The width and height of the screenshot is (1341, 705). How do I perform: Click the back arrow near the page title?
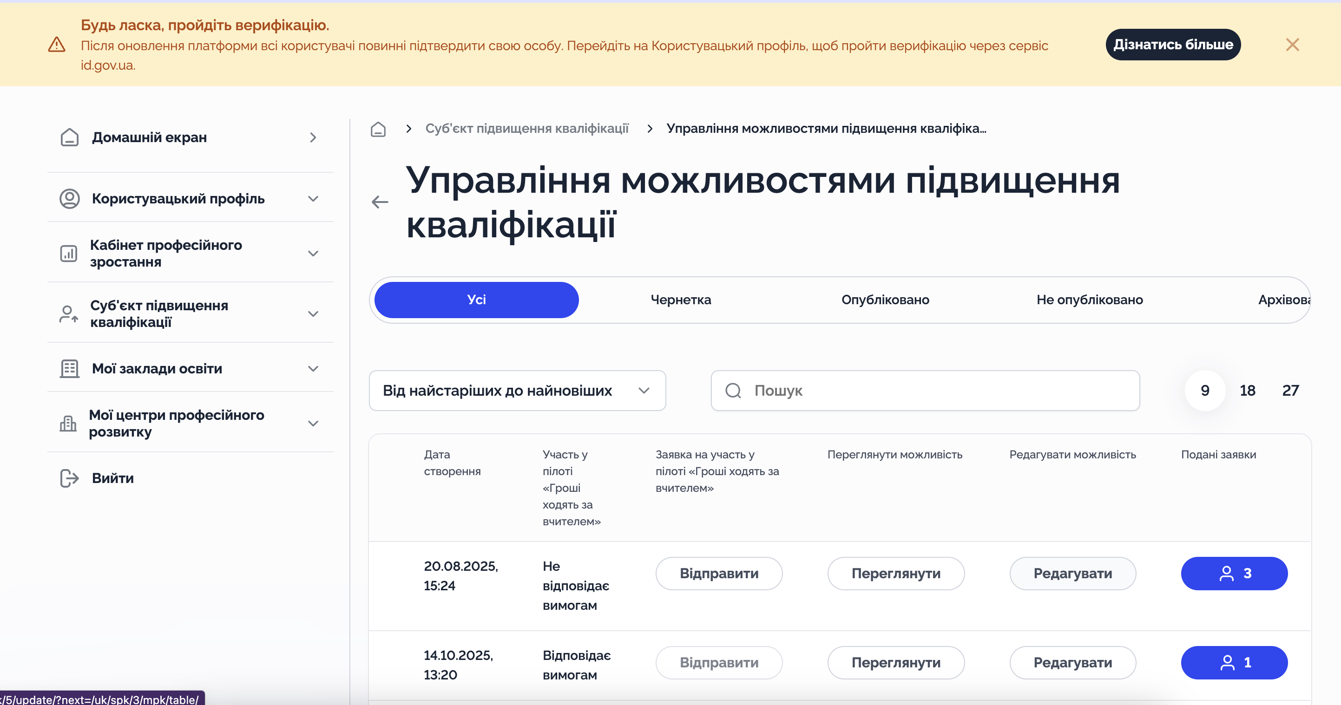(x=381, y=202)
